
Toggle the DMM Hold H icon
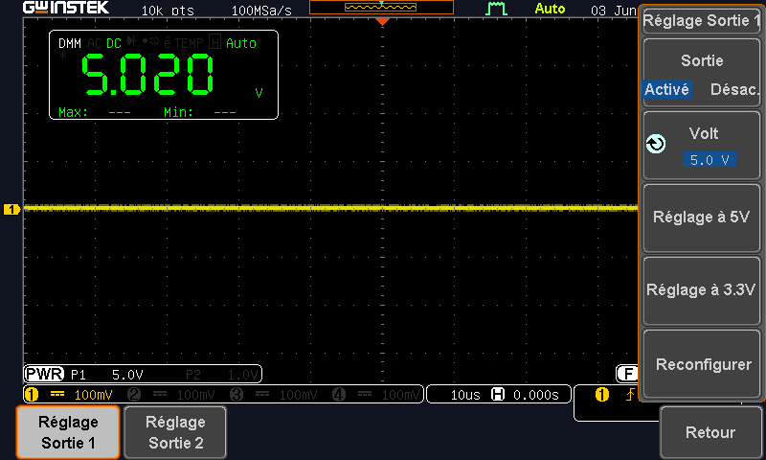214,42
